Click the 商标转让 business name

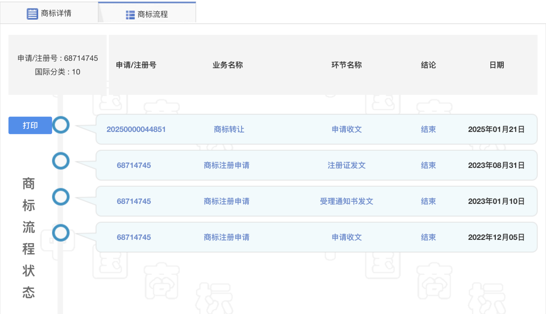pyautogui.click(x=229, y=129)
